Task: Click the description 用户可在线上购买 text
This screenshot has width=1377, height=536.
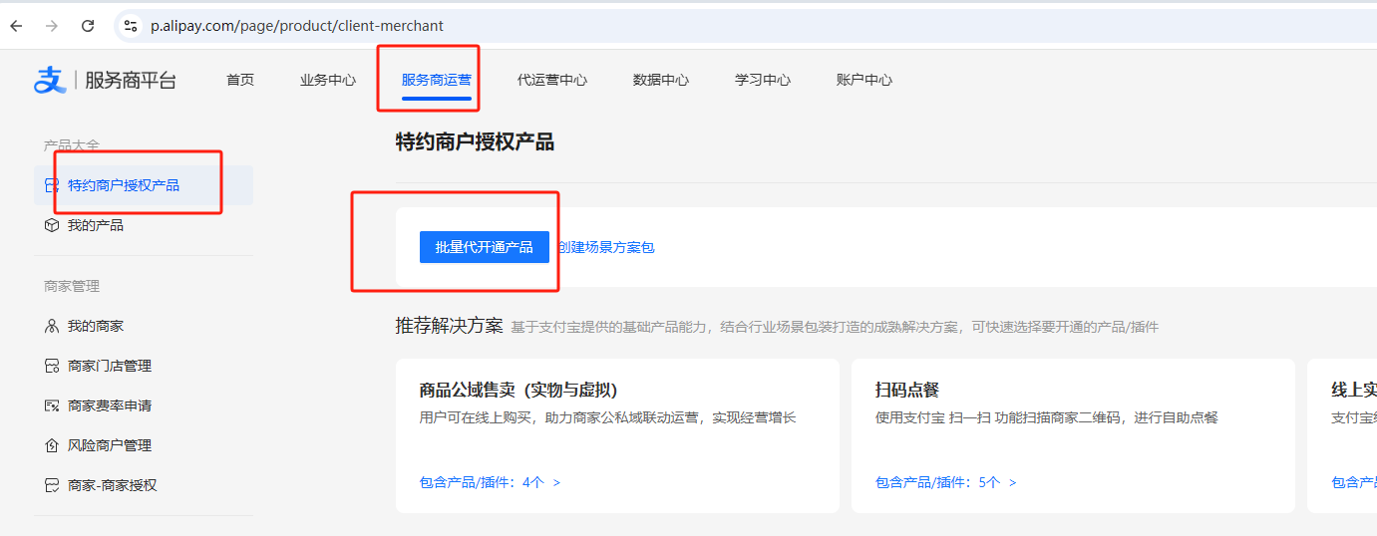Action: click(x=607, y=417)
